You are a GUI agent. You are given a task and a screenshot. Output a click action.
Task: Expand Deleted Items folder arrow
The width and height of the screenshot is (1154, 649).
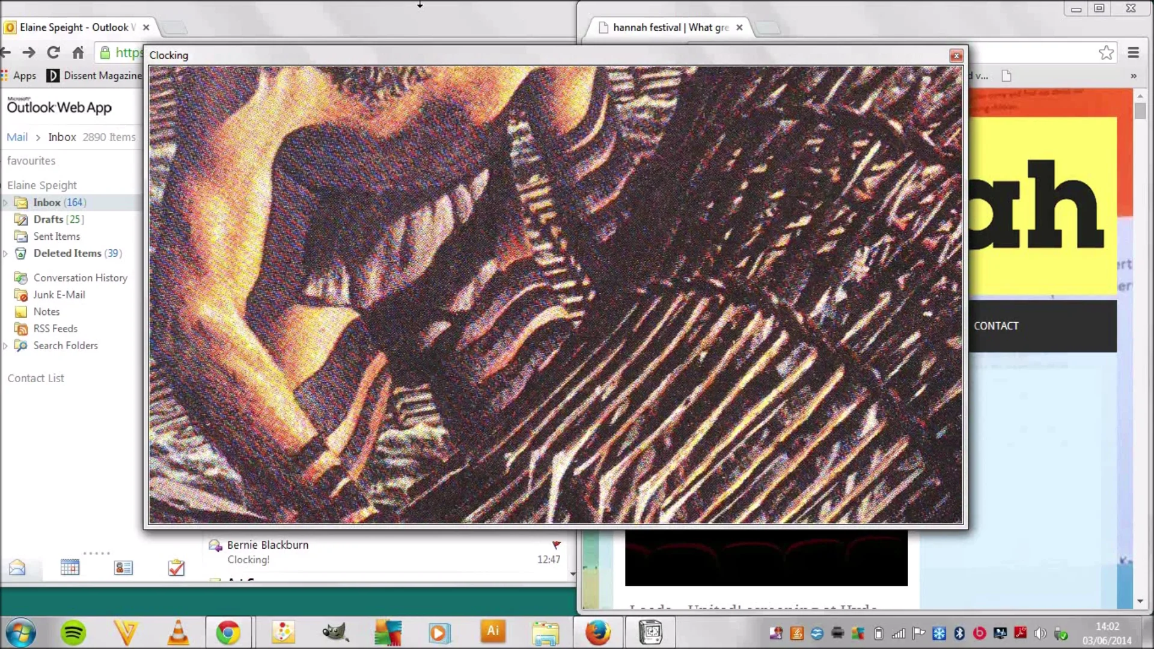5,254
